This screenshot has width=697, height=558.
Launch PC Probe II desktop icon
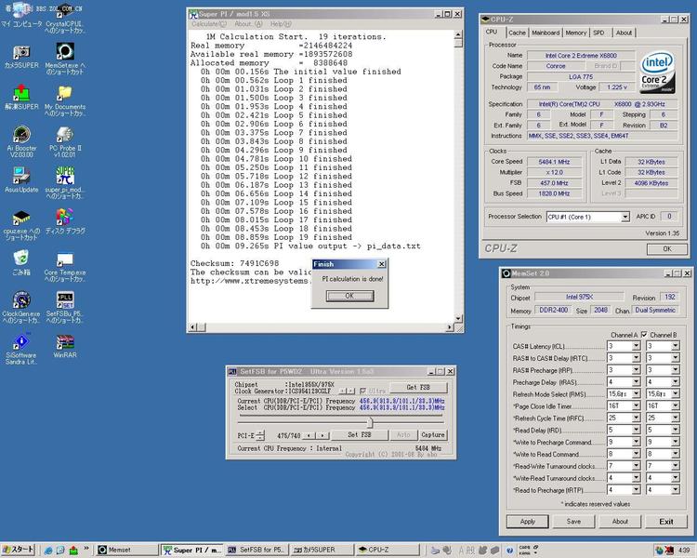(65, 141)
